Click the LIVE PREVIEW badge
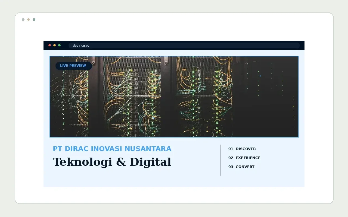This screenshot has height=217, width=348. (x=74, y=66)
